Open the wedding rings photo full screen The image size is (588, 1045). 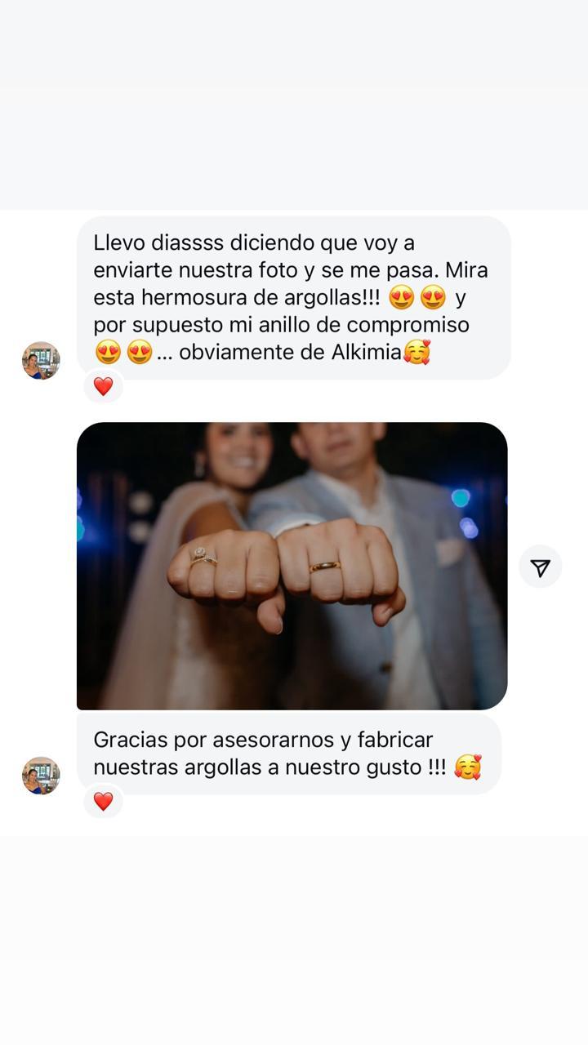coord(292,566)
